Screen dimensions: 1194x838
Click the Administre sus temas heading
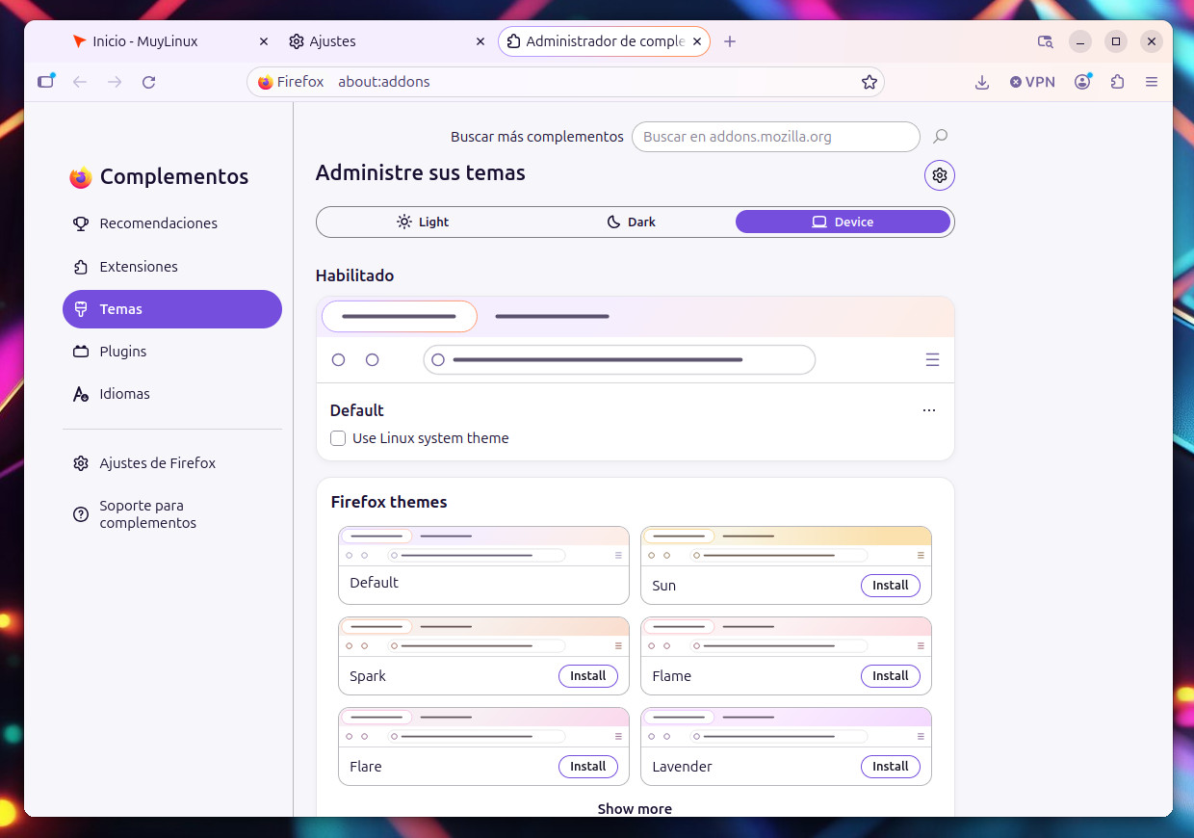point(421,173)
